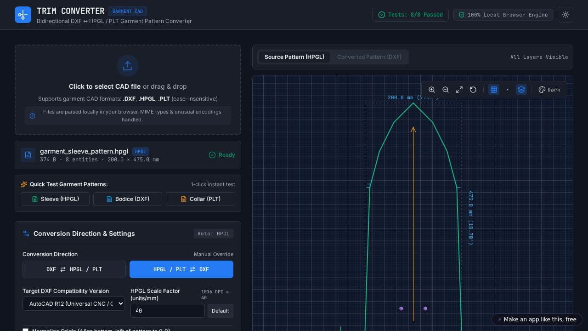Click the upload arrow icon
Screen dimensions: 588x331
[128, 66]
